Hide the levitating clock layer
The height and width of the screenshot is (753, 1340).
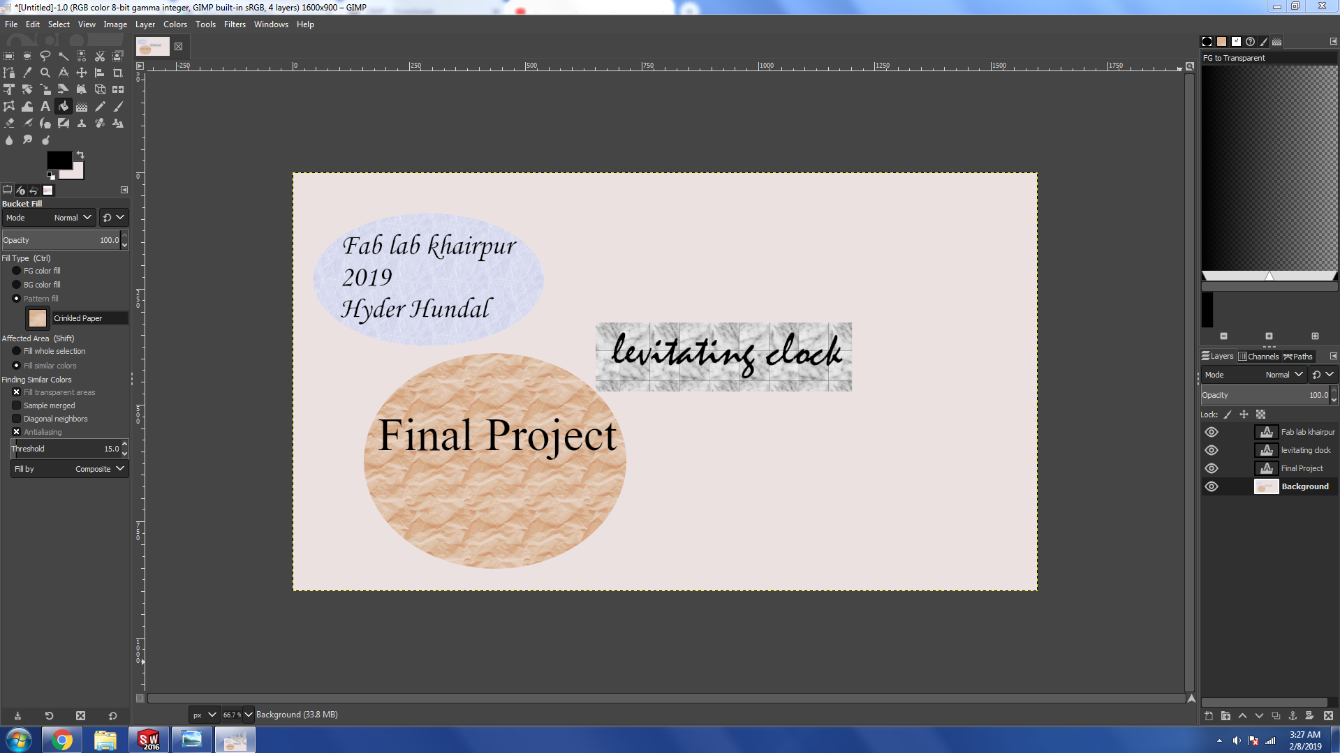point(1212,450)
